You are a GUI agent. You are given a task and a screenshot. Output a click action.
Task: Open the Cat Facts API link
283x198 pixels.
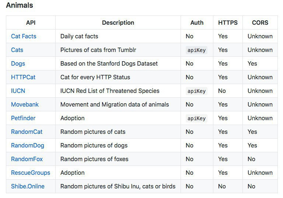(24, 36)
